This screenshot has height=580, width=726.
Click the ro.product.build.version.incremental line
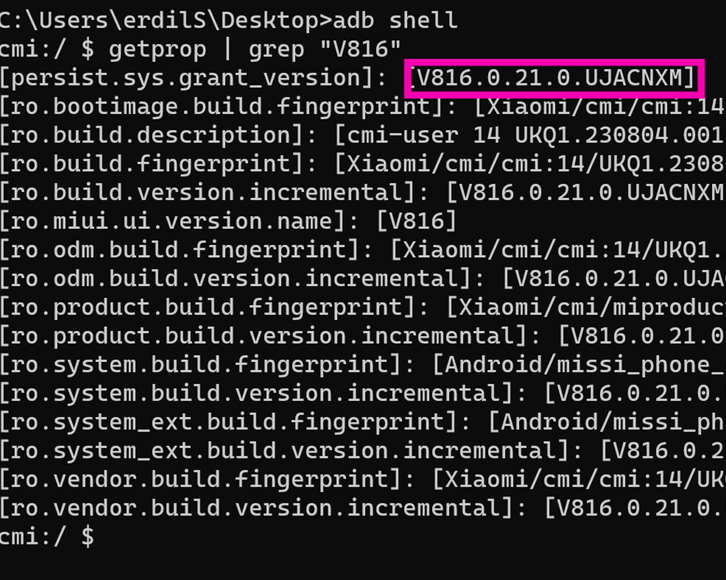click(x=363, y=336)
